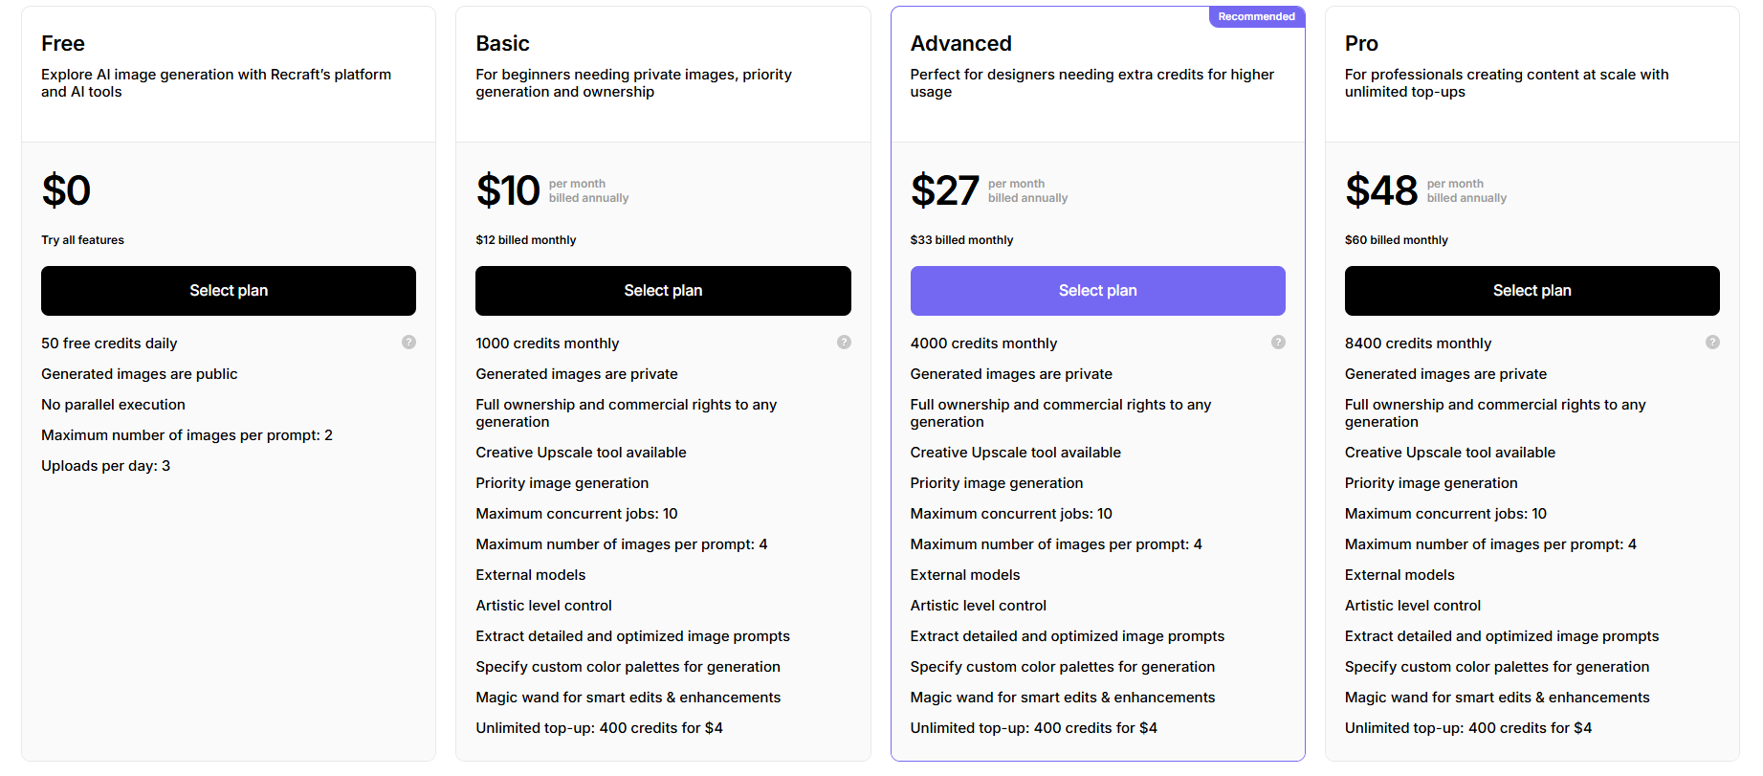The width and height of the screenshot is (1763, 776).
Task: Click Try all features text
Action: pos(82,240)
